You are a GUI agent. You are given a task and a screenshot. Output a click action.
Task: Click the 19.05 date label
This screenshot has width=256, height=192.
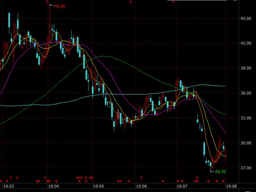pos(98,186)
